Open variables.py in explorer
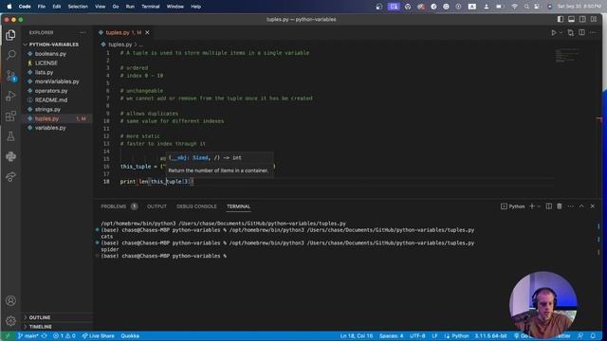 (x=50, y=128)
